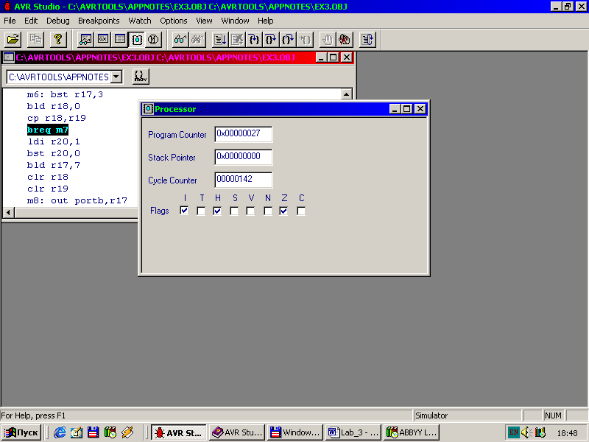Switch to the 'Window...' taskbar button

pyautogui.click(x=295, y=432)
